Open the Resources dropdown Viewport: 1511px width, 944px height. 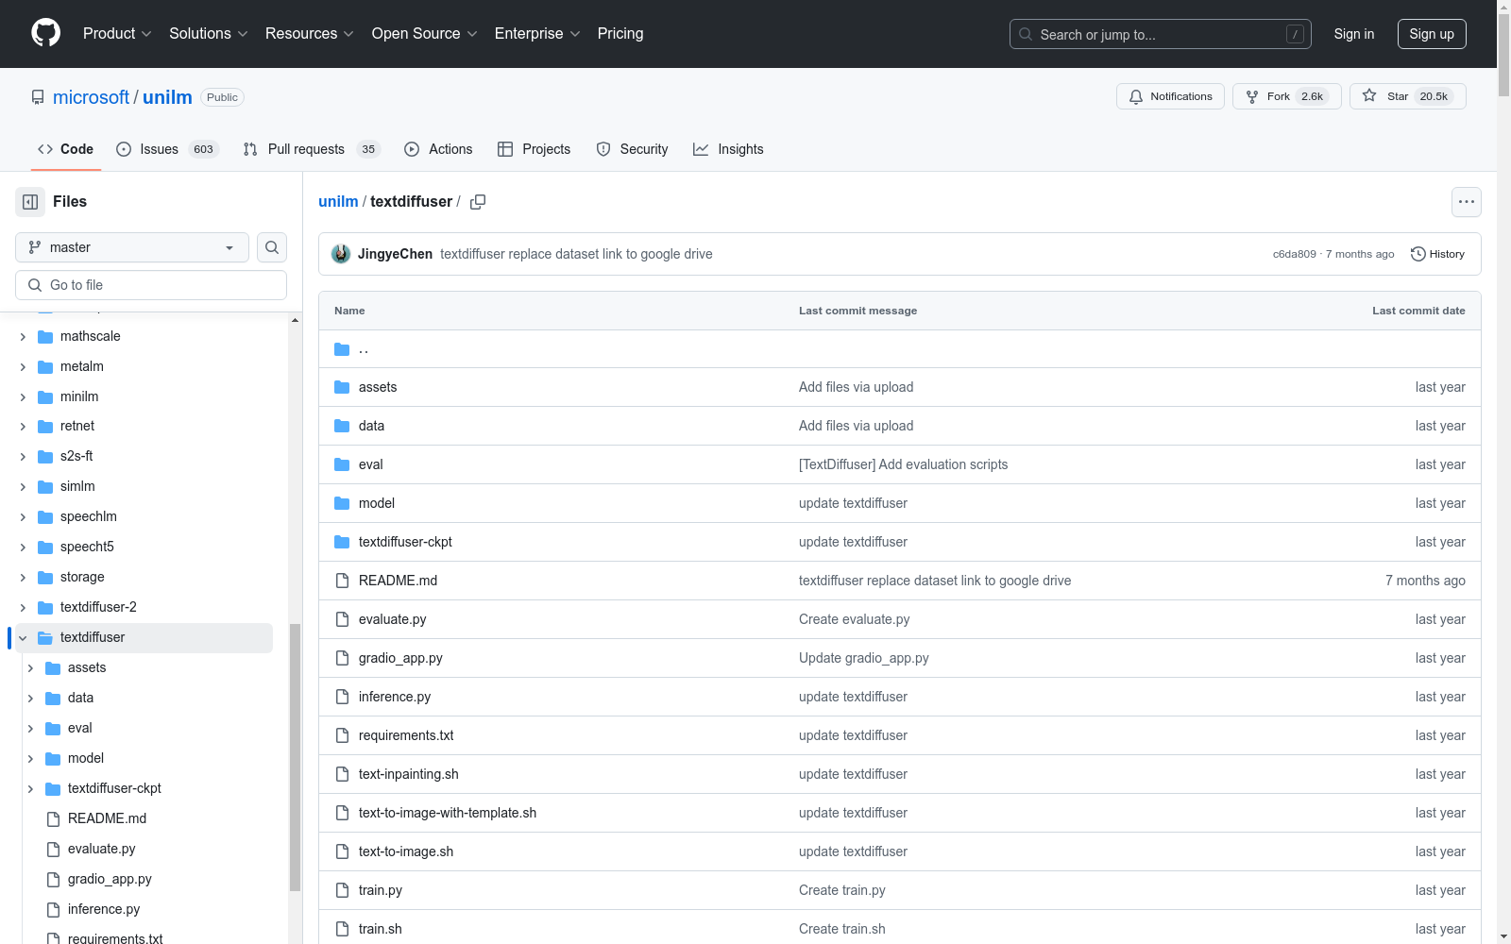tap(310, 34)
